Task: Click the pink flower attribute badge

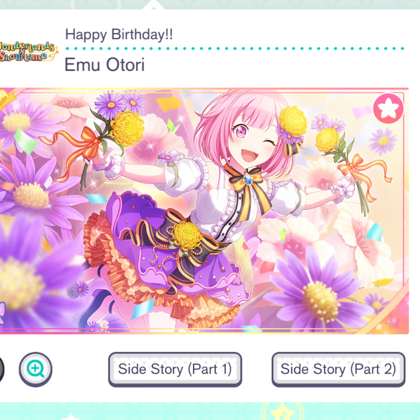Action: pos(388,109)
